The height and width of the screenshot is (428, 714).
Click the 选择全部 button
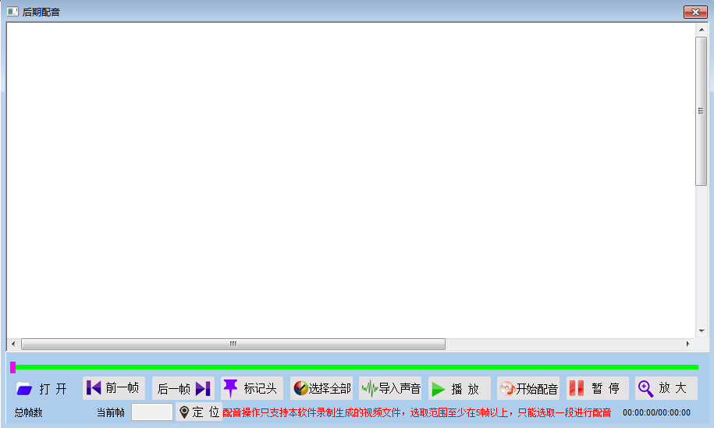pyautogui.click(x=321, y=388)
